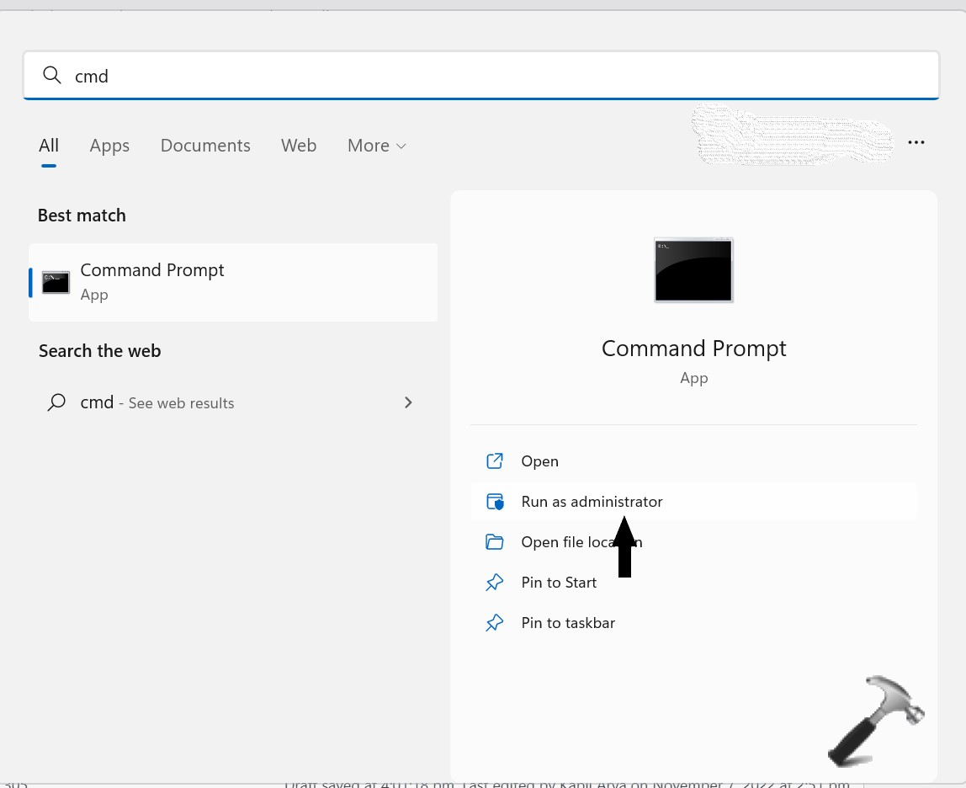The width and height of the screenshot is (966, 788).
Task: Open the 'cmd - See web results' link
Action: click(157, 403)
